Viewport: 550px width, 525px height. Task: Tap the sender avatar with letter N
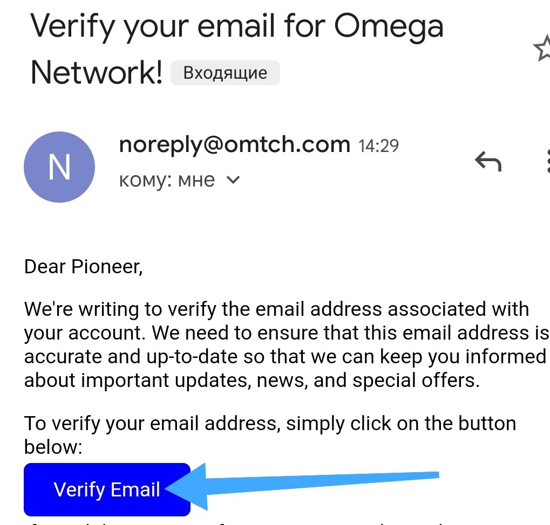coord(59,167)
